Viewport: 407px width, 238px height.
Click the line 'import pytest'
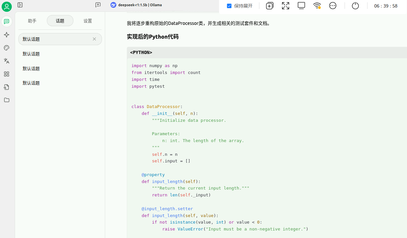pyautogui.click(x=148, y=86)
